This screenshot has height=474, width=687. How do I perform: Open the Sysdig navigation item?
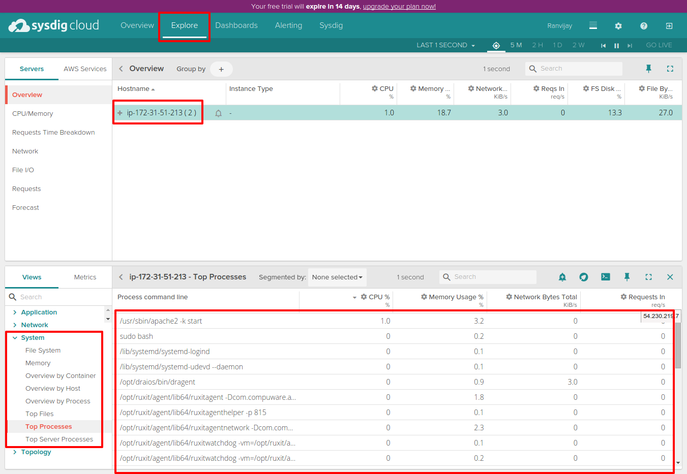[x=331, y=25]
